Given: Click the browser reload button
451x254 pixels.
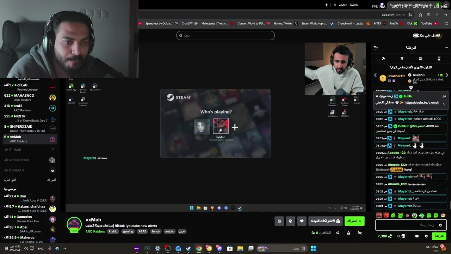Looking at the screenshot, I should 429,15.
